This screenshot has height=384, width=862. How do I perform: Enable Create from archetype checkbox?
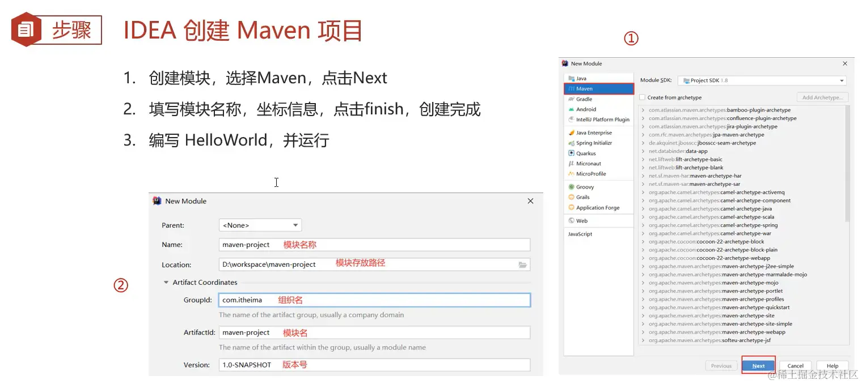(643, 97)
